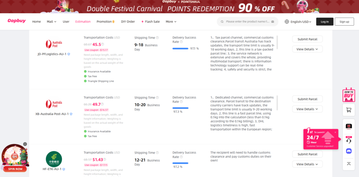The image size is (359, 177).
Task: Click the product name search field
Action: [x=248, y=22]
